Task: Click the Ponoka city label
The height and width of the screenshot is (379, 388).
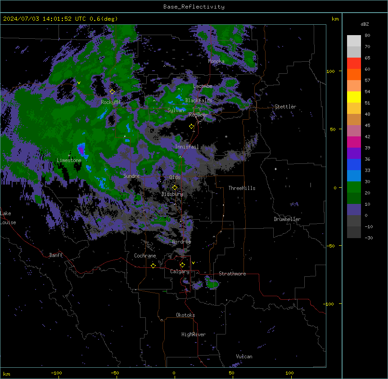Action: [216, 61]
